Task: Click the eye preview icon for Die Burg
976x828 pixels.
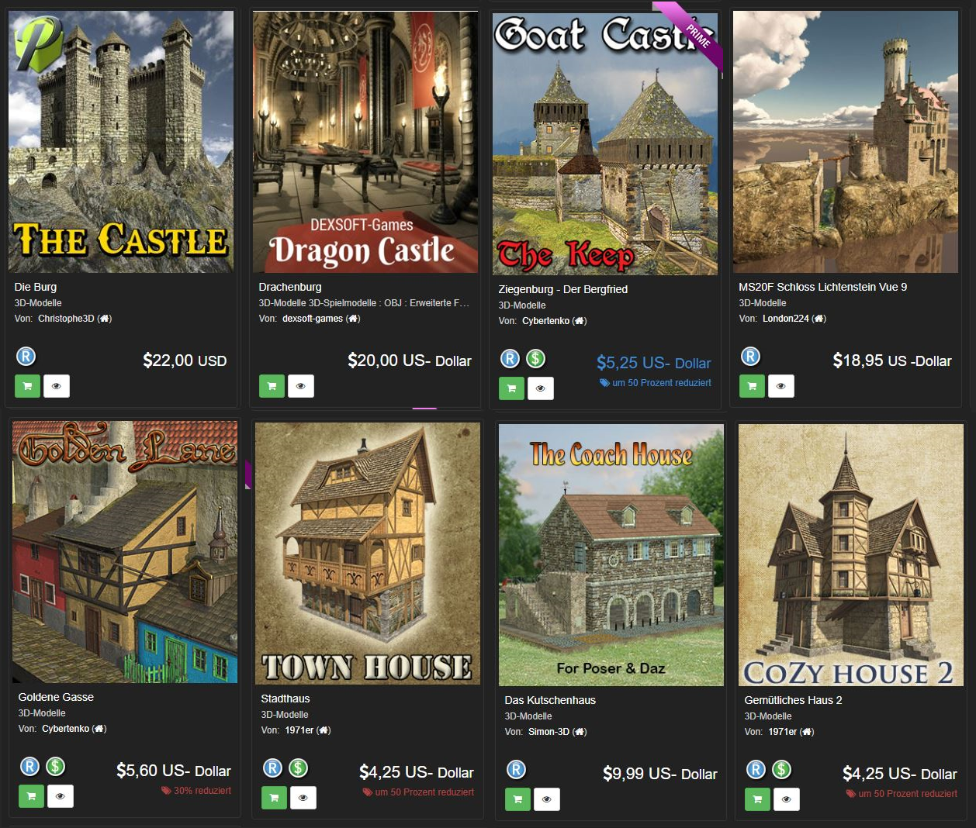Action: [x=57, y=386]
